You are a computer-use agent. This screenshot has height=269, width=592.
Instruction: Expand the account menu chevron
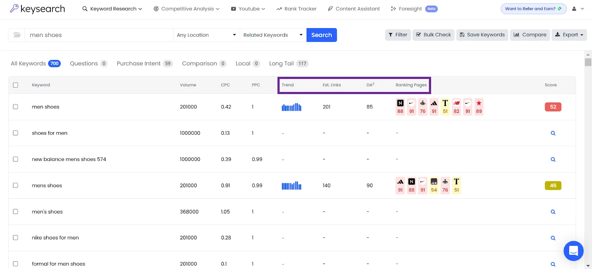pyautogui.click(x=582, y=9)
